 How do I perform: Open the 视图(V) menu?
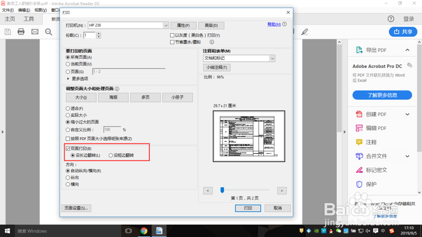41,10
